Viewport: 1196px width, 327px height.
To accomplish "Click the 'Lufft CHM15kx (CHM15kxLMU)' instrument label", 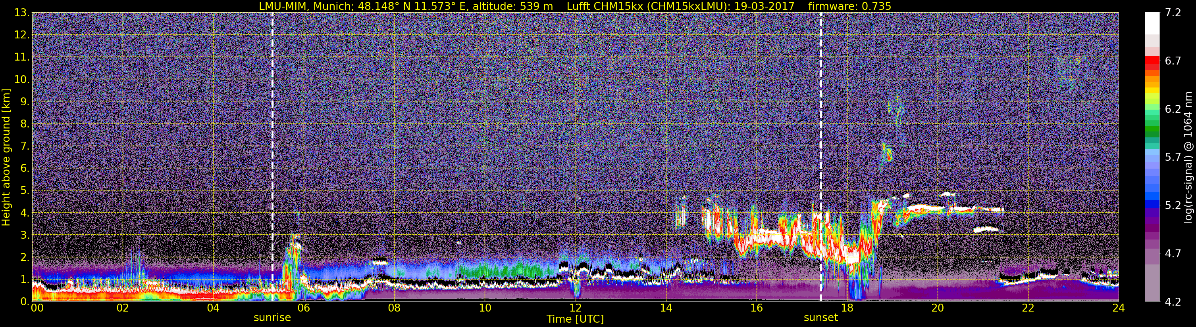I will click(x=649, y=6).
